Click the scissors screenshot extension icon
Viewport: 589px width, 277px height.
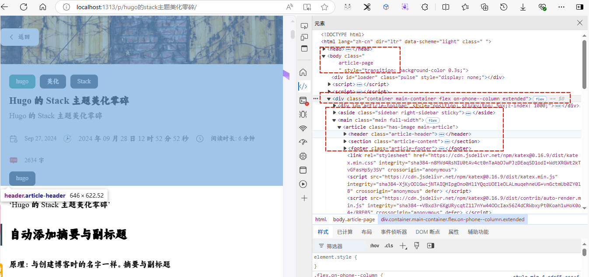tap(367, 7)
